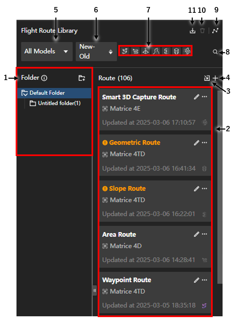
Task: Click the import icon next to Route count
Action: click(207, 78)
